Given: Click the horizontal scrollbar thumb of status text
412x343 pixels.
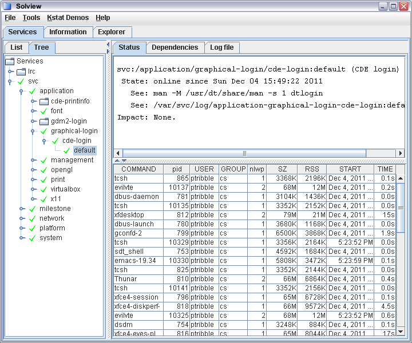Looking at the screenshot, I should click(x=244, y=153).
